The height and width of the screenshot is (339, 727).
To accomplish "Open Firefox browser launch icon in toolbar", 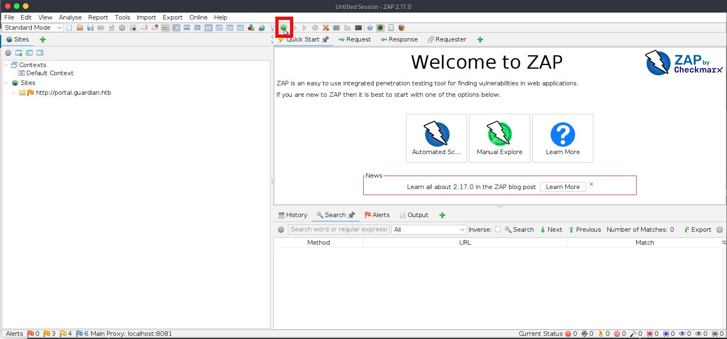I will [402, 28].
